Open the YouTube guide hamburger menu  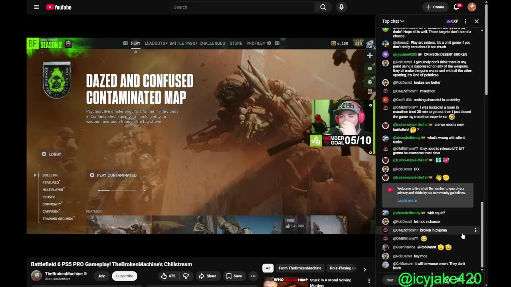36,7
